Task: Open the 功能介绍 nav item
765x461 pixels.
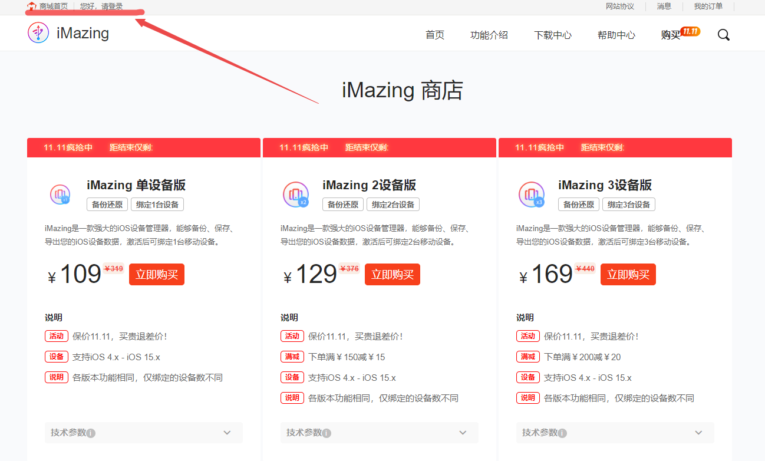Action: 489,35
